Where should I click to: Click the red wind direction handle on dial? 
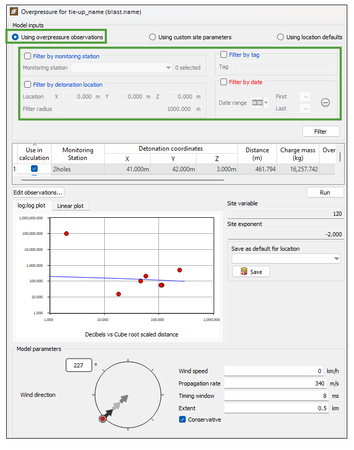click(102, 419)
